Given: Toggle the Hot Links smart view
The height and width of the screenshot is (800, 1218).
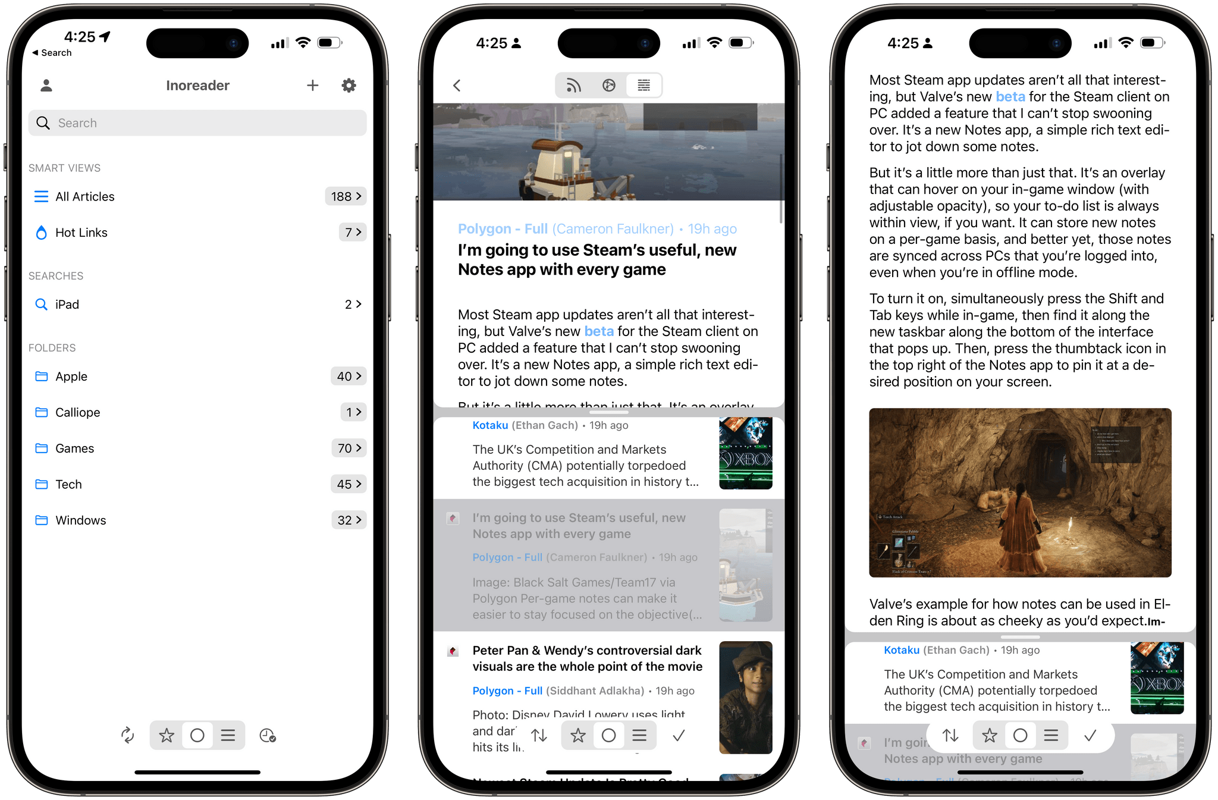Looking at the screenshot, I should (x=81, y=232).
